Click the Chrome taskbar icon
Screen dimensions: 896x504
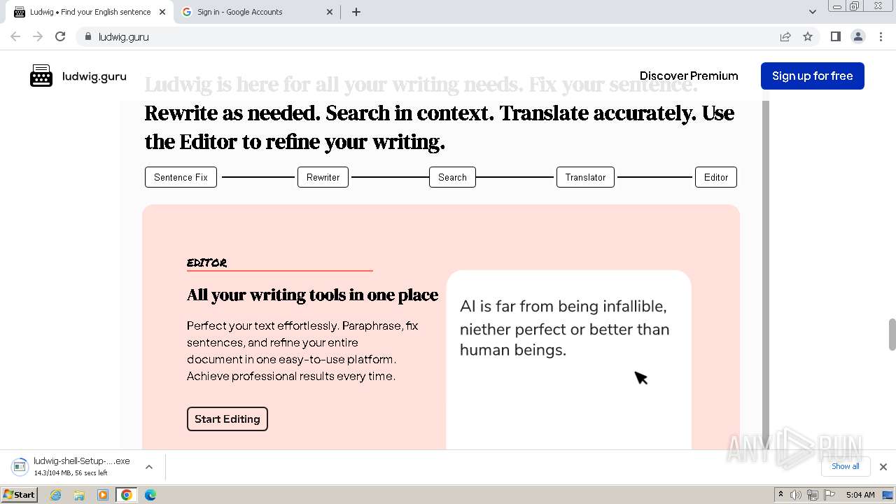pyautogui.click(x=127, y=495)
